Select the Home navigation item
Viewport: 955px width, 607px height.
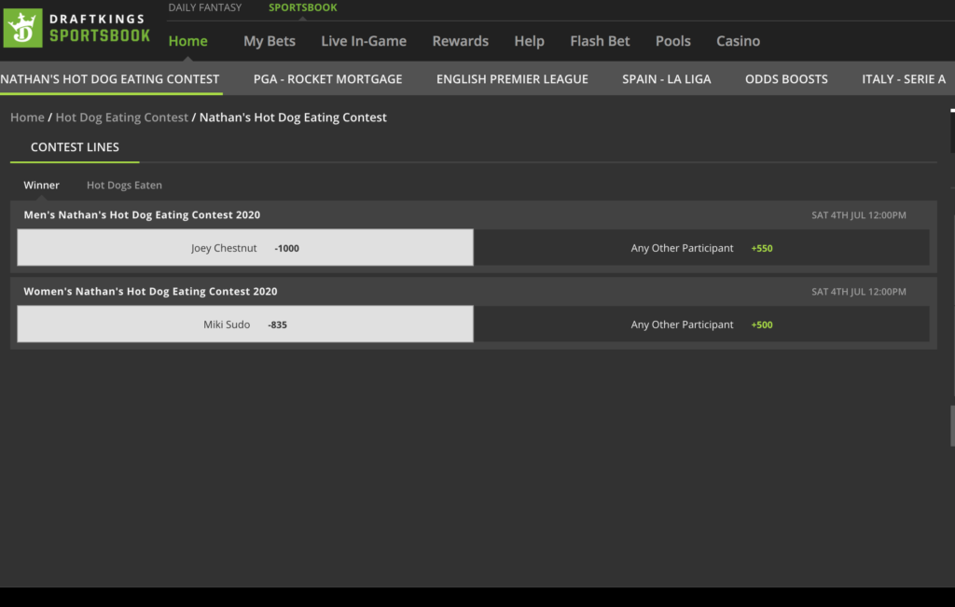187,41
